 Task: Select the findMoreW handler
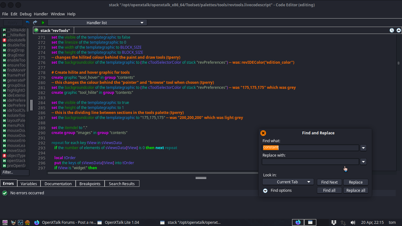click(x=14, y=70)
